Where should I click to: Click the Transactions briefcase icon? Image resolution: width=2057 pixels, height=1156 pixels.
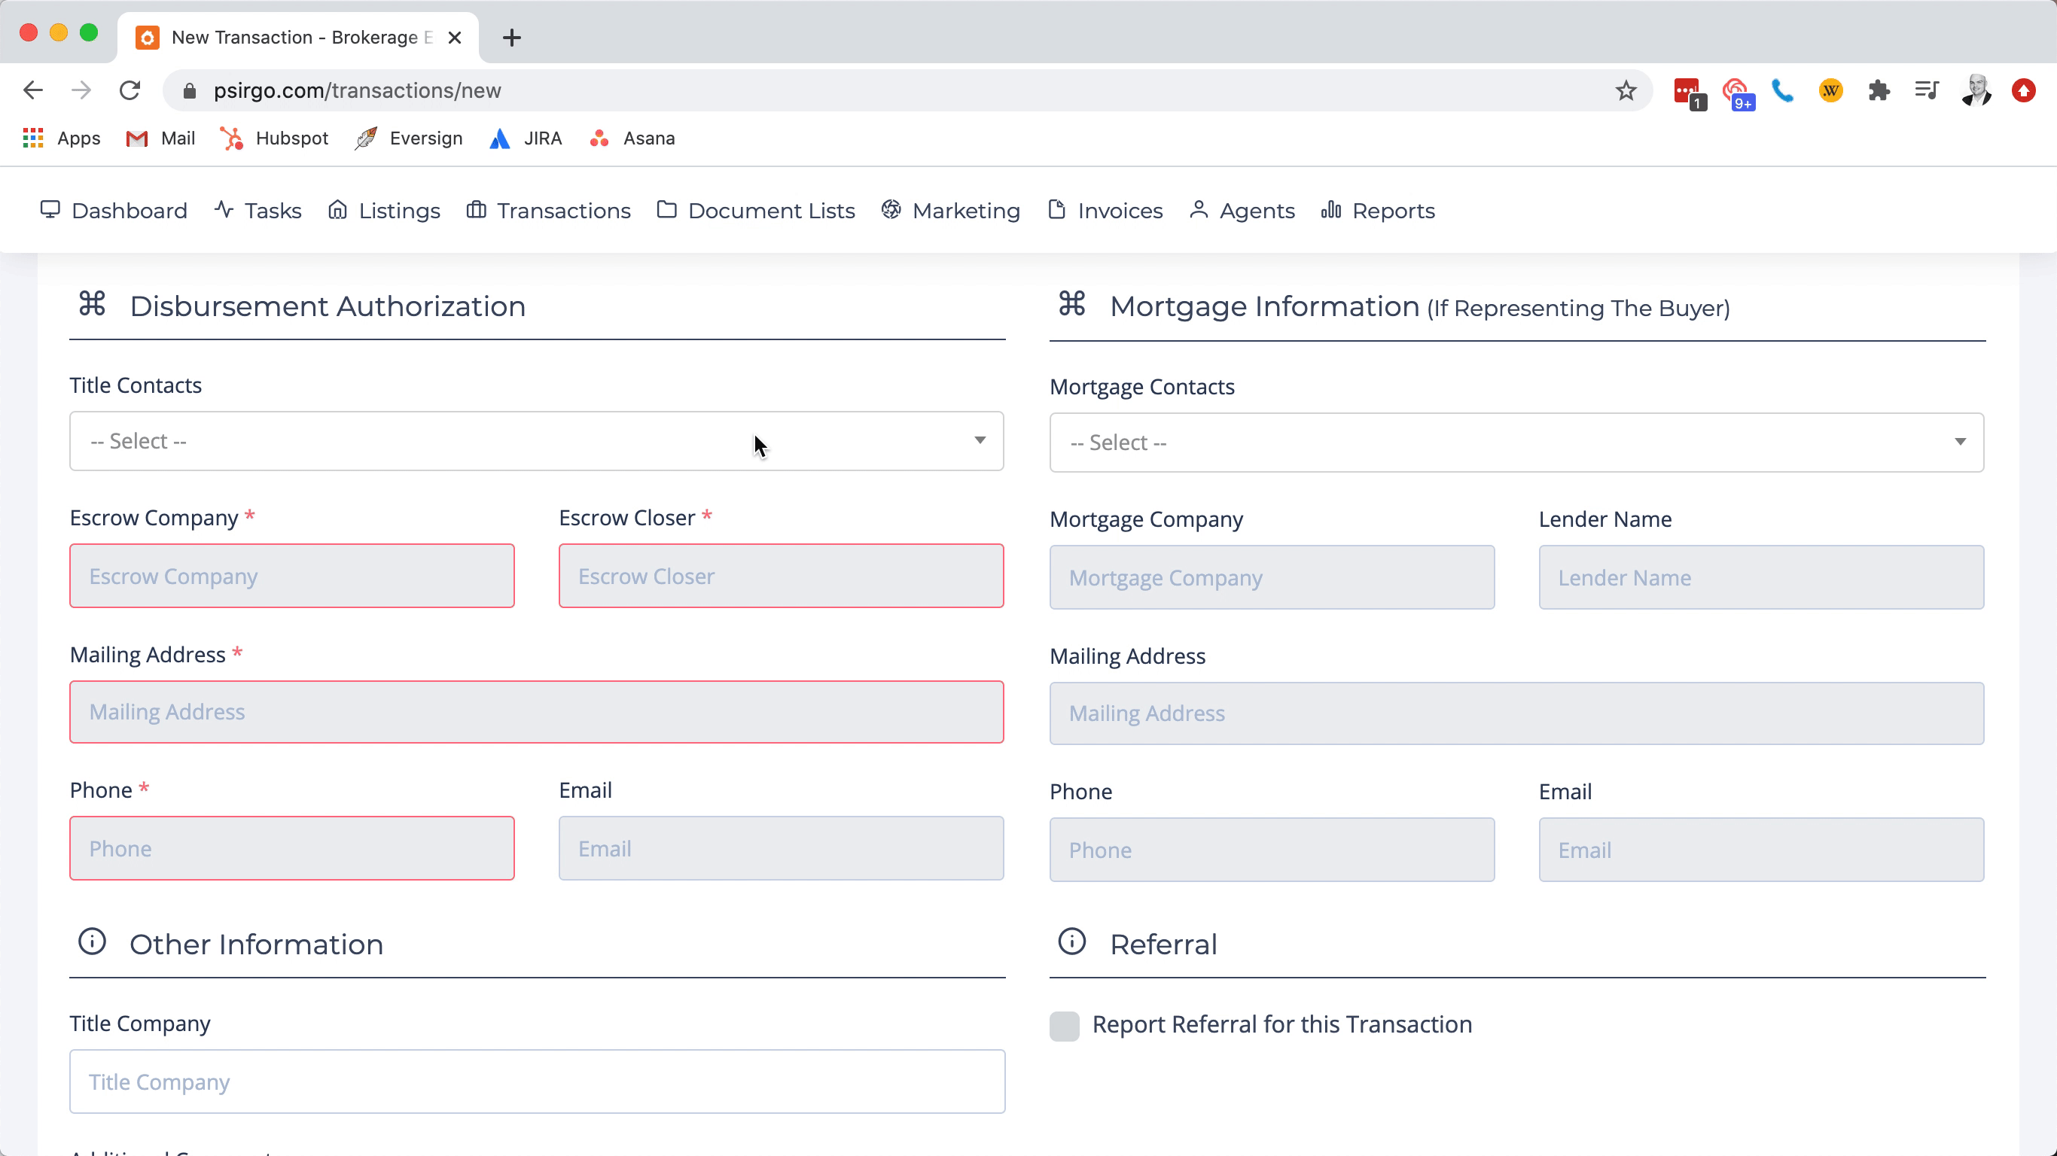[477, 210]
